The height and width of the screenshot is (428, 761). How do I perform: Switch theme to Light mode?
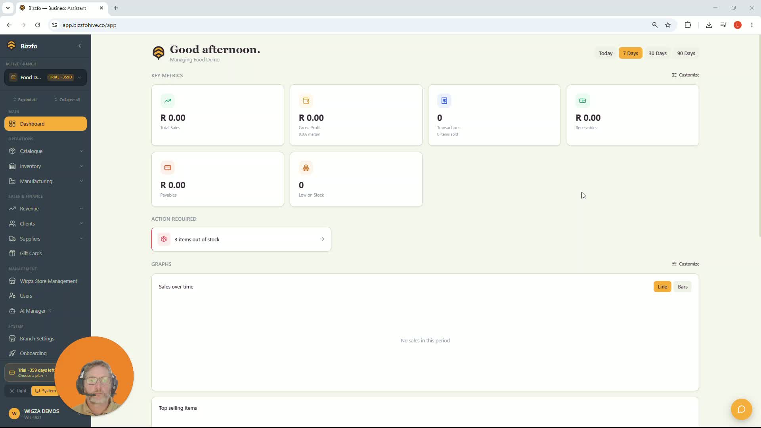[x=18, y=391]
